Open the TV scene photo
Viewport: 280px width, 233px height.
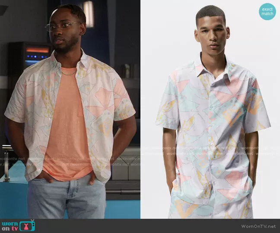point(70,109)
